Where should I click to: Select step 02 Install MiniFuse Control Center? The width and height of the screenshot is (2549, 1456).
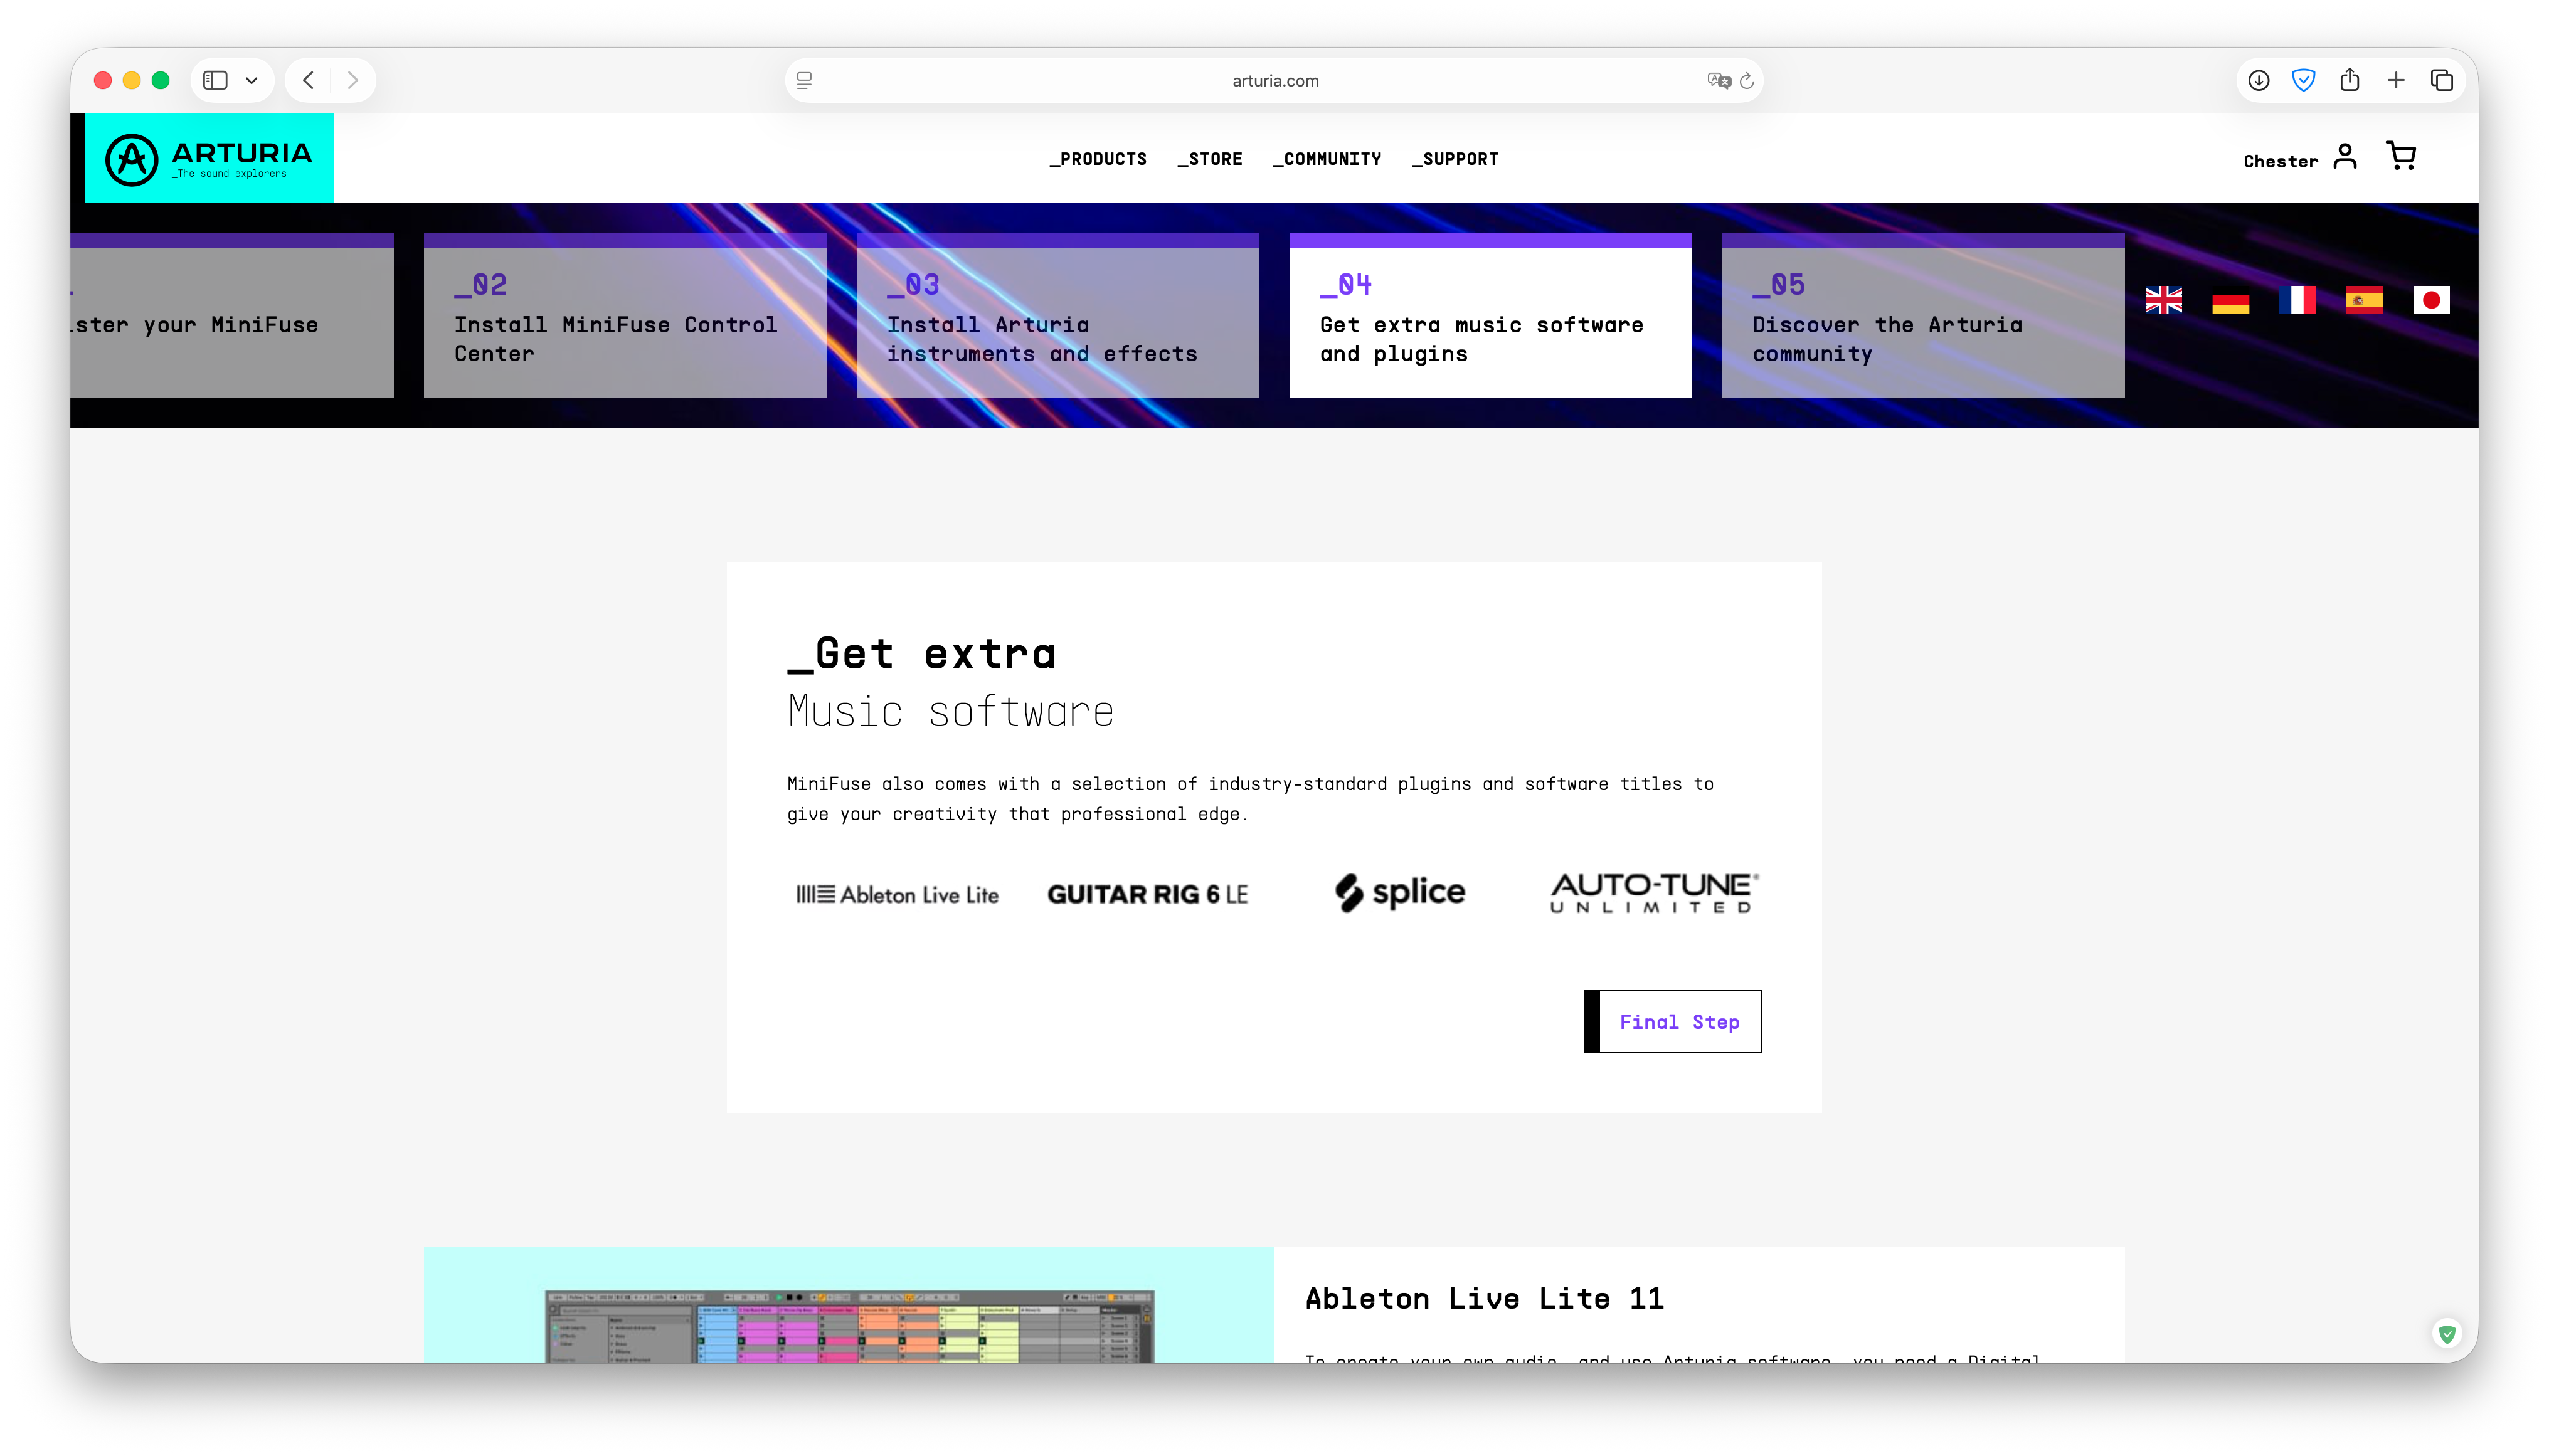(625, 316)
